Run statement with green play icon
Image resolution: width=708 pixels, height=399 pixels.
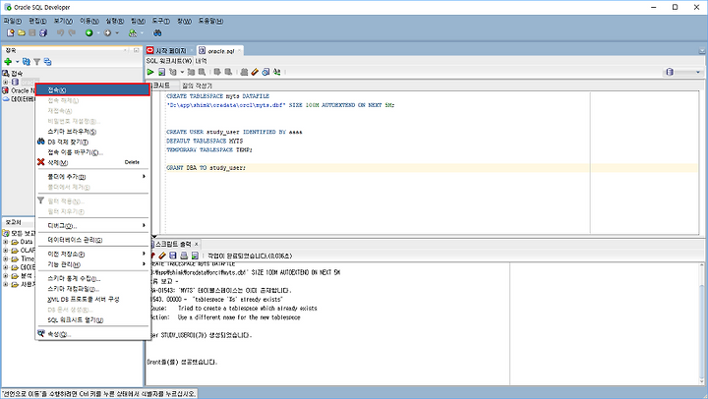point(150,72)
